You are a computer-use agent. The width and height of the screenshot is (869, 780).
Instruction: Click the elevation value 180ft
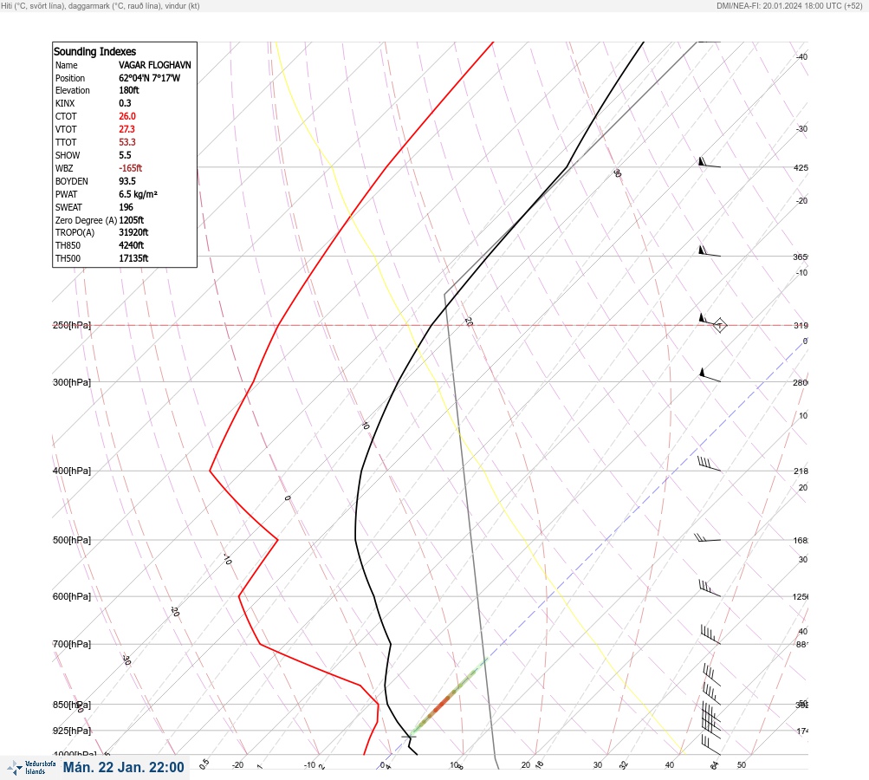pyautogui.click(x=128, y=90)
